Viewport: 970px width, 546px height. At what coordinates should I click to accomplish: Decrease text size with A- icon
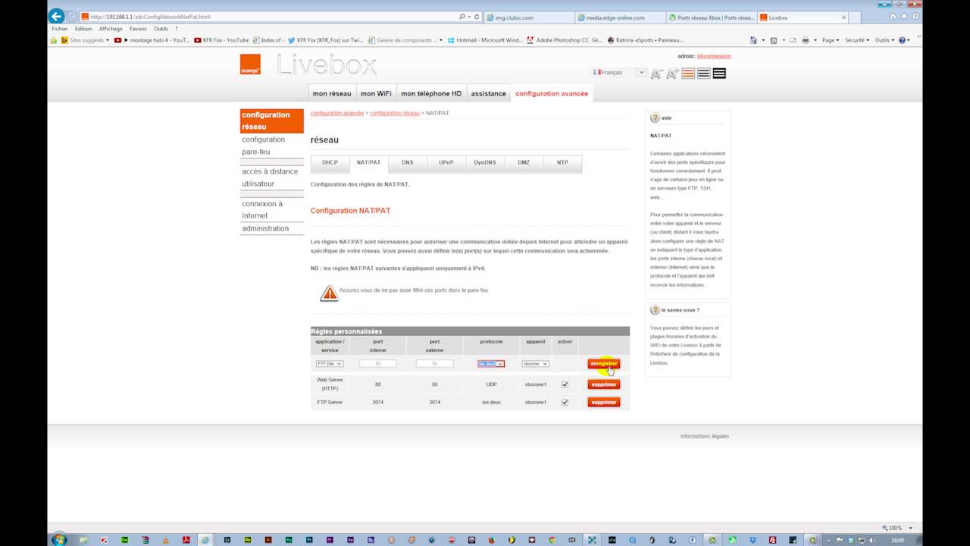(x=656, y=74)
